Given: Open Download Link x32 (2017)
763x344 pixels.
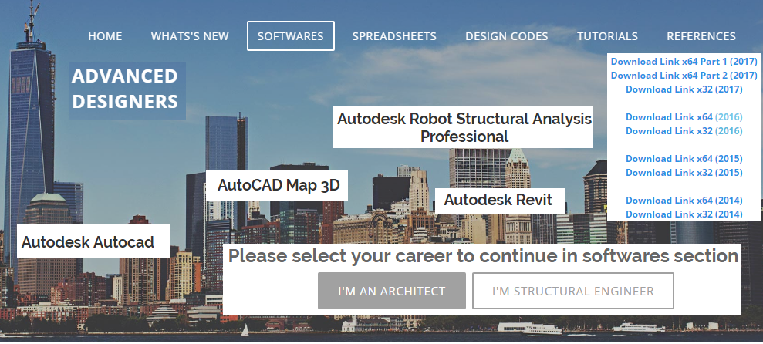Looking at the screenshot, I should click(684, 89).
